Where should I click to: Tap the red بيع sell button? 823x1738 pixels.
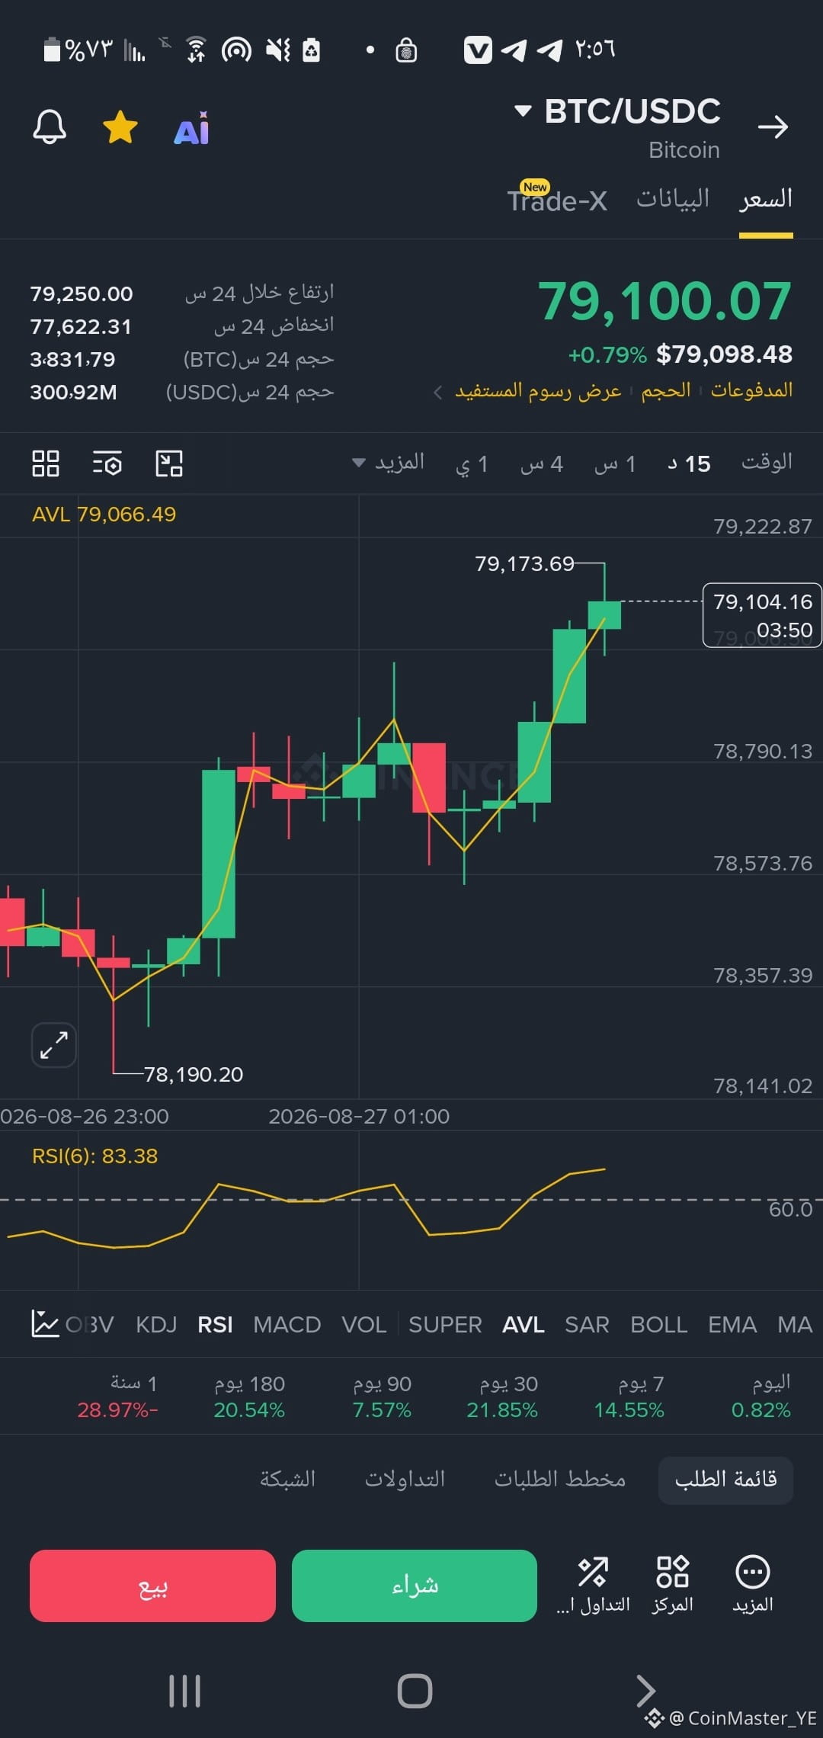[152, 1586]
